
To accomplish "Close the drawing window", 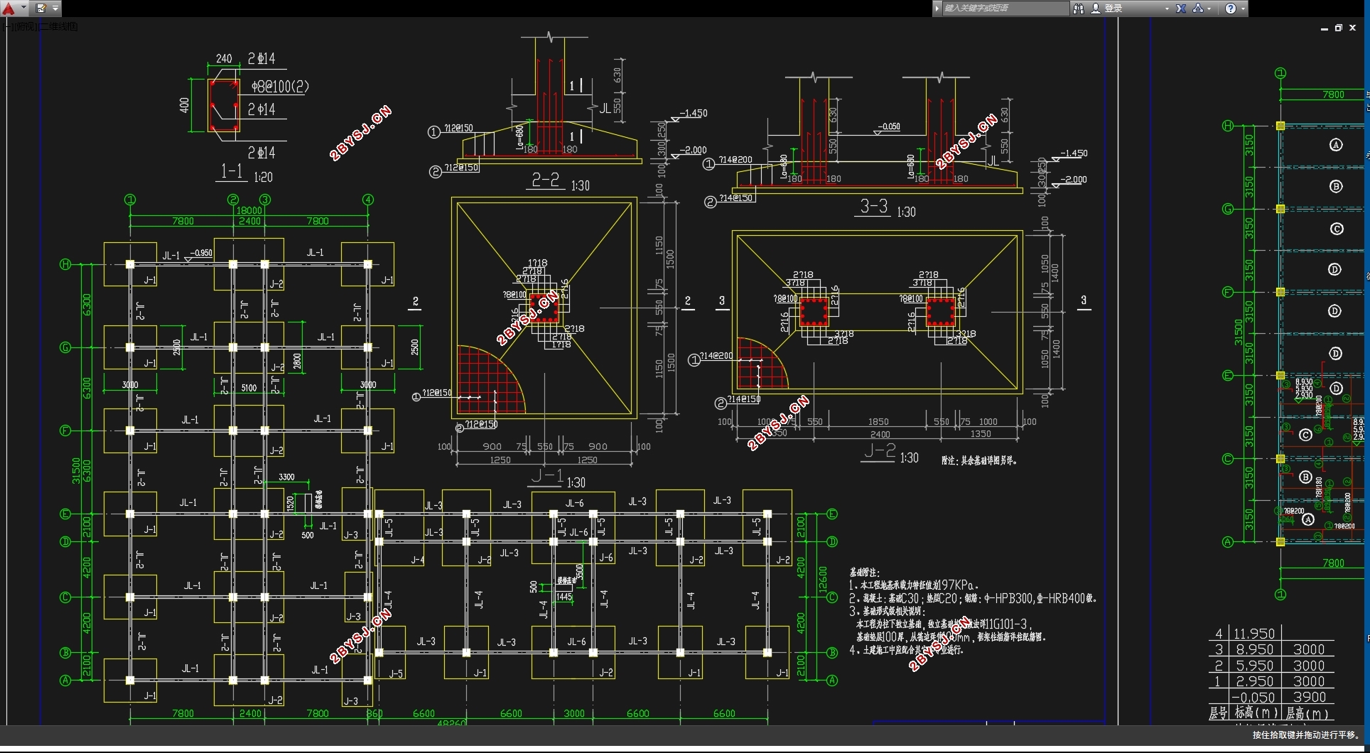I will [x=1353, y=28].
